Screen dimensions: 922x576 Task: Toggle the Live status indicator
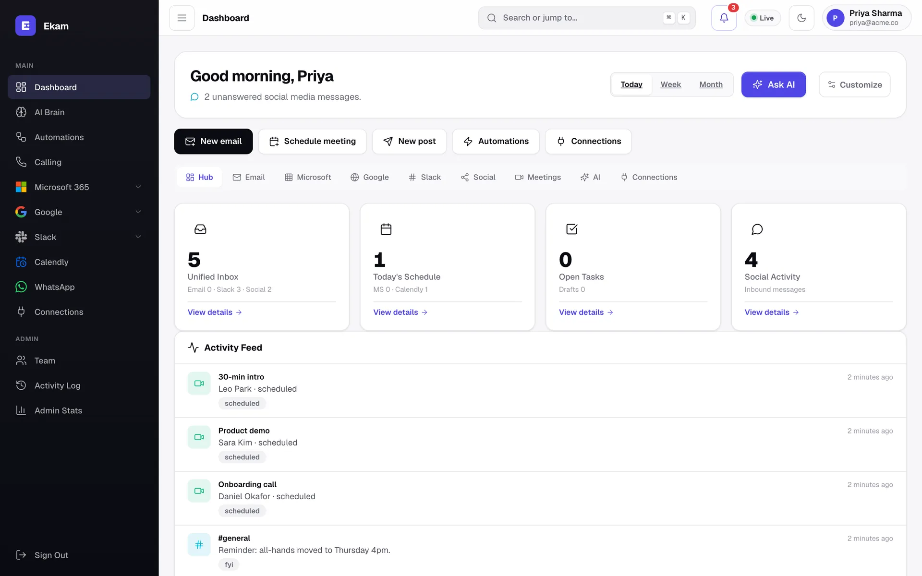point(762,18)
